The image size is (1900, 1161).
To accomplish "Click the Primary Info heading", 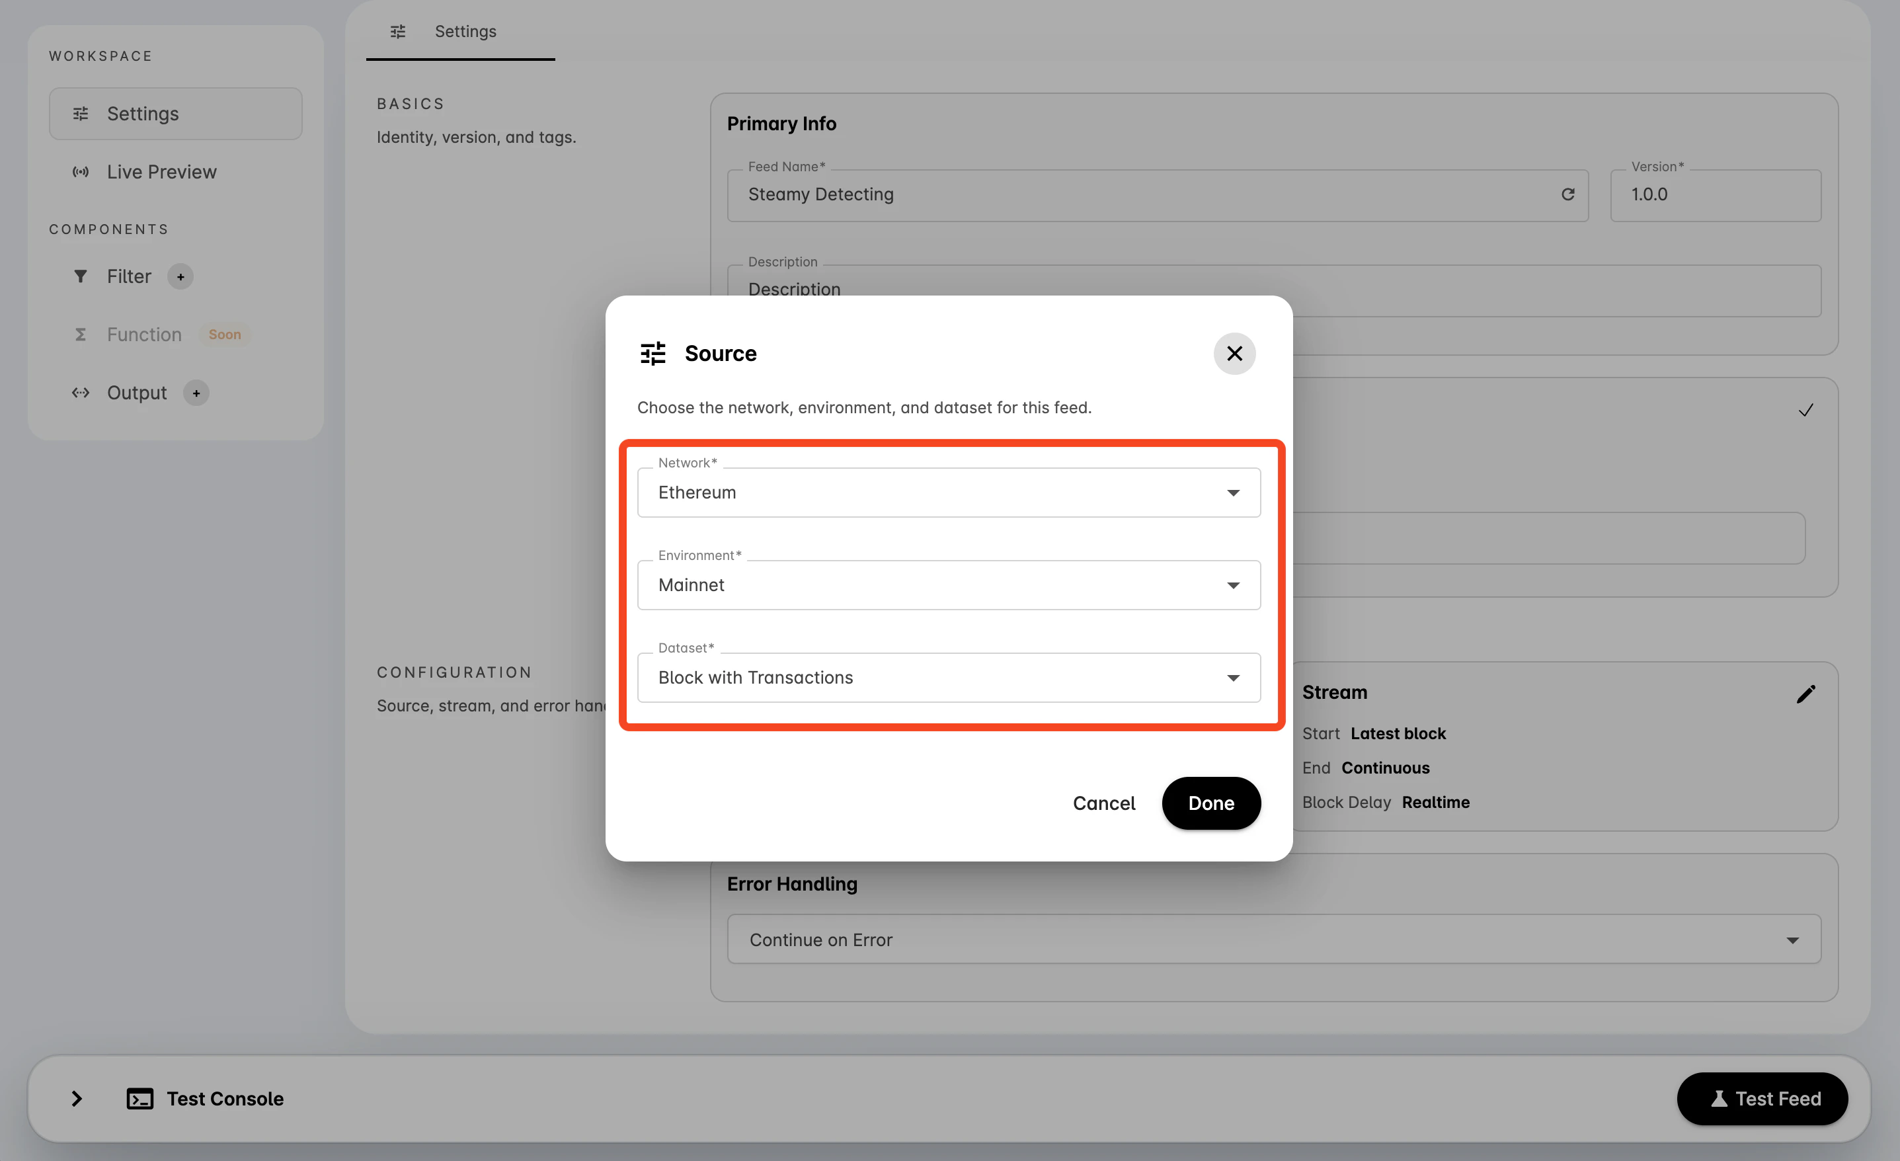I will (x=781, y=124).
